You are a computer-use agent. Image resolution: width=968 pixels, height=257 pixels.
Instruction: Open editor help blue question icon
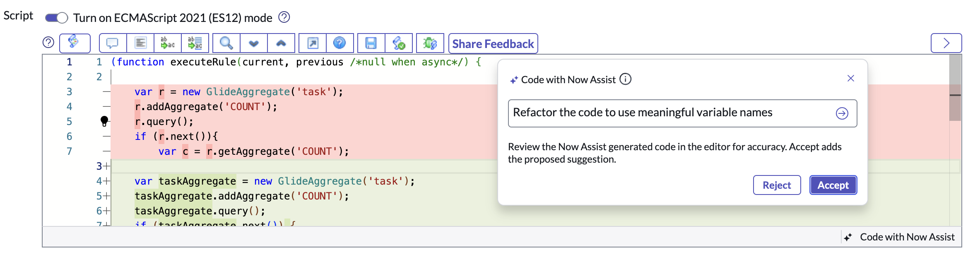[340, 43]
